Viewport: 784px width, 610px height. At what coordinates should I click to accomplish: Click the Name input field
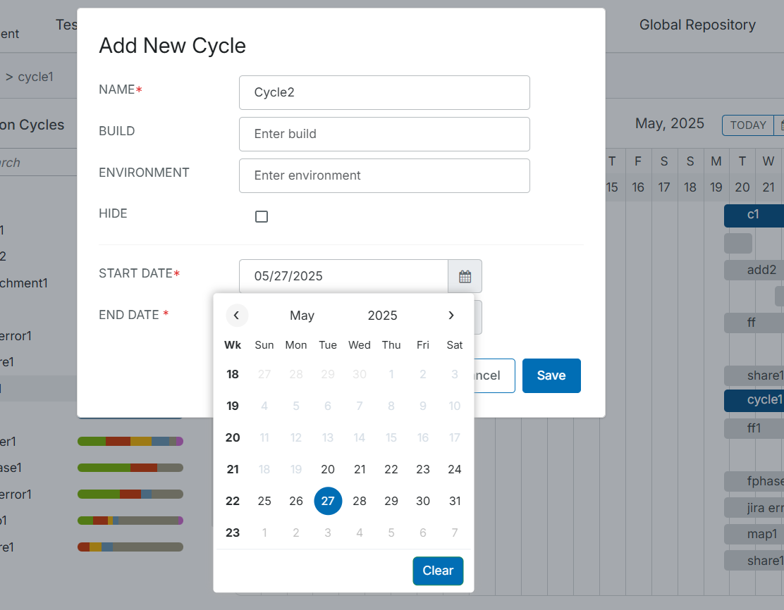click(384, 92)
